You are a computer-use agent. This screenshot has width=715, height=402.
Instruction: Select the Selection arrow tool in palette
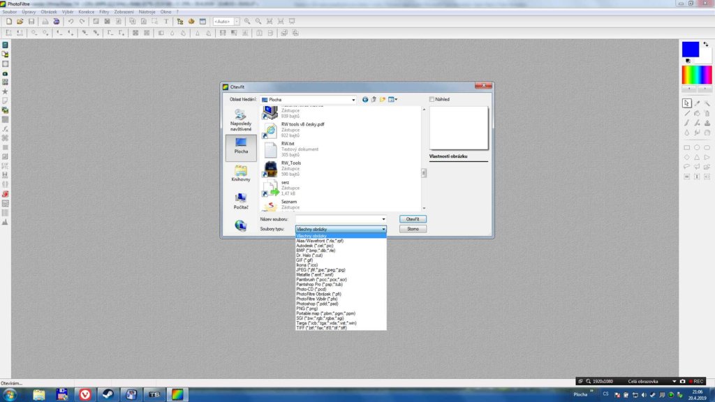(687, 103)
